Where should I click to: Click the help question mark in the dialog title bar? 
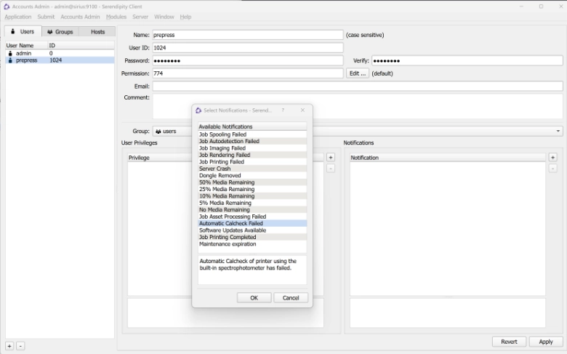(283, 110)
